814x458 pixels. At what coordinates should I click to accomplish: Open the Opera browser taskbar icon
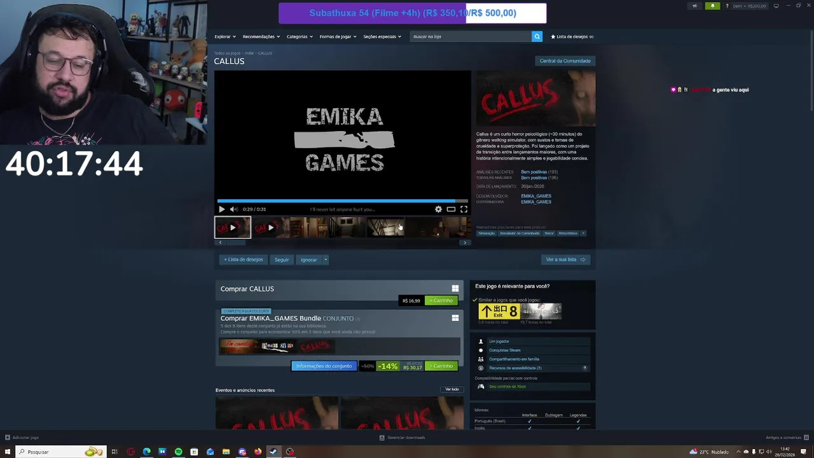click(x=130, y=452)
